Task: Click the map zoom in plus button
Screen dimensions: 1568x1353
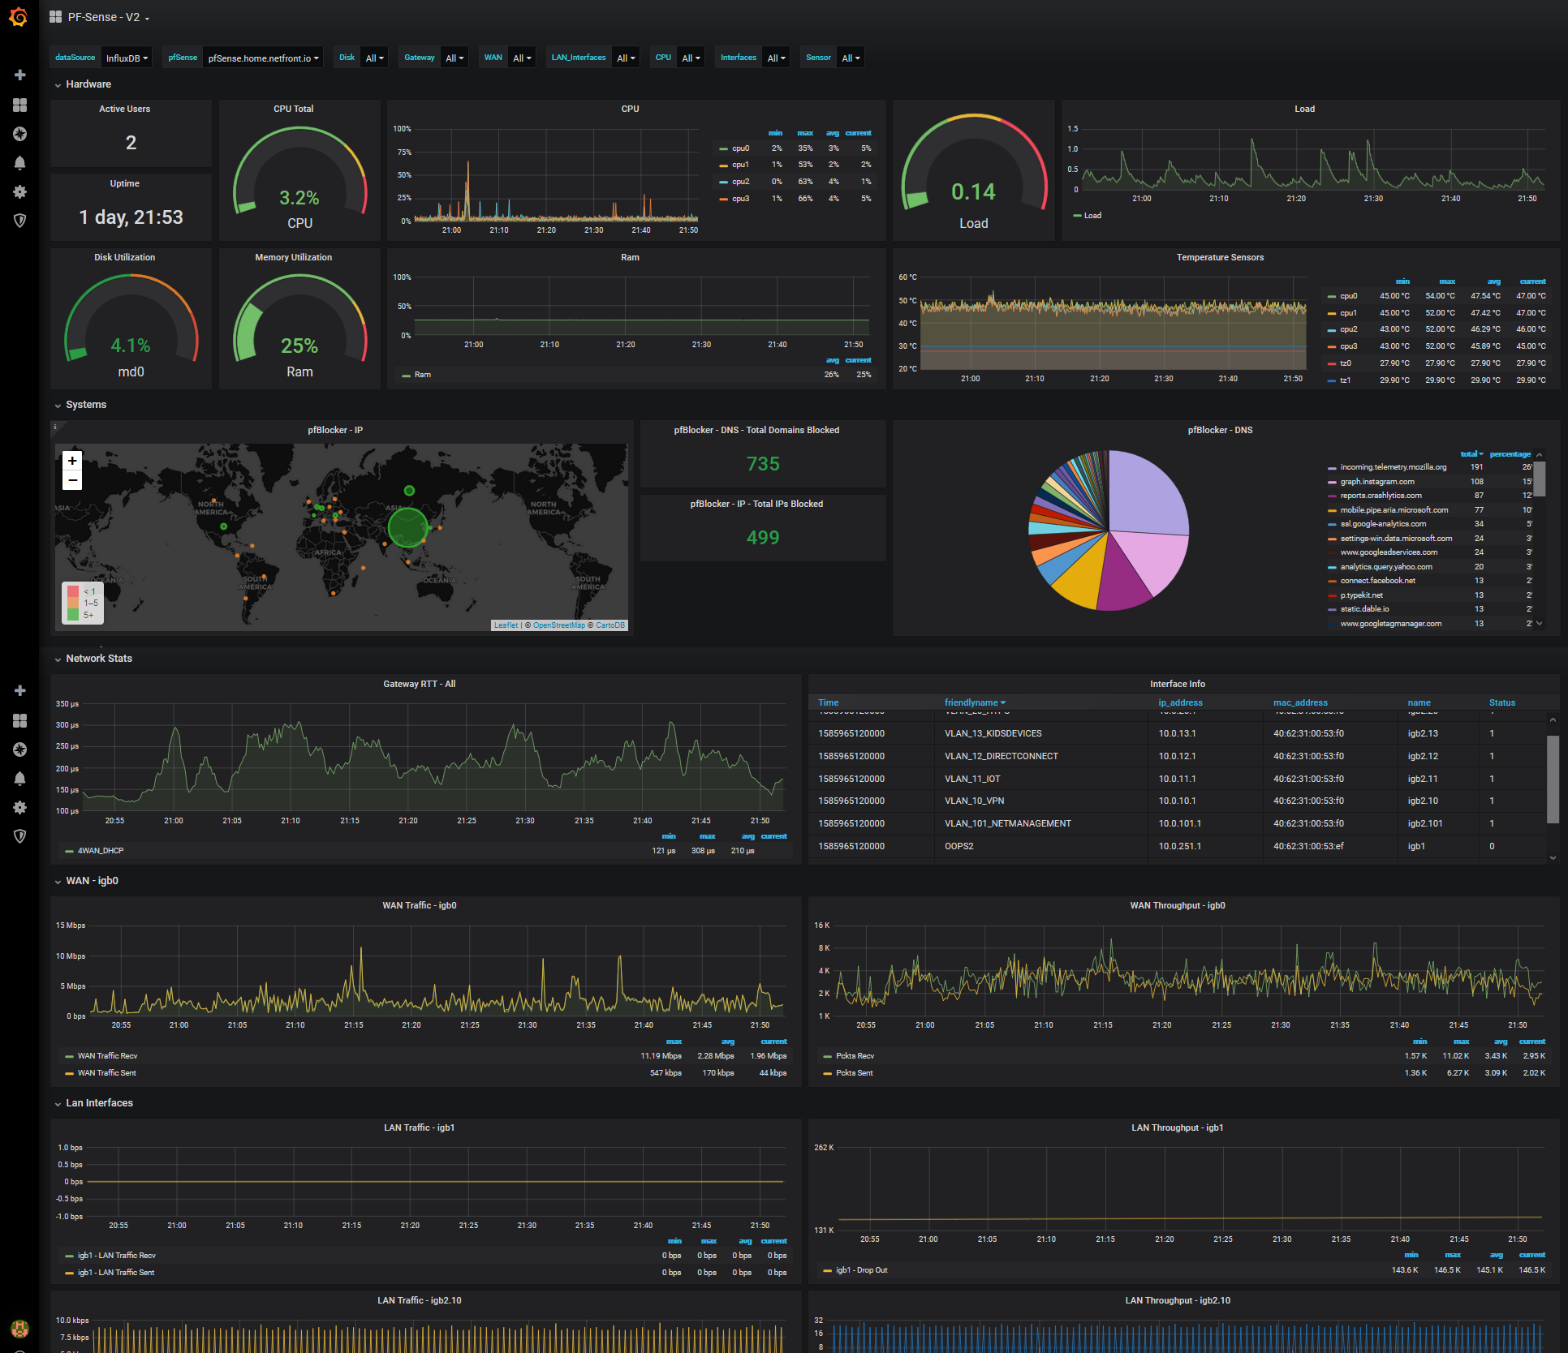Action: (72, 461)
